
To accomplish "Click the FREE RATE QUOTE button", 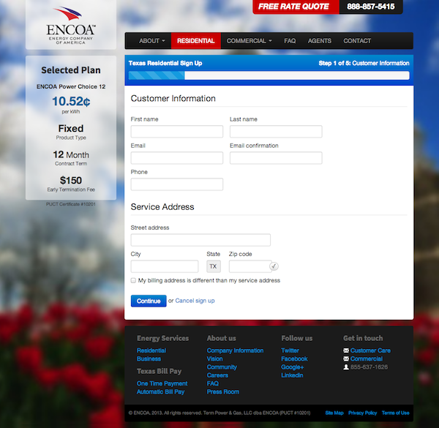I will tap(295, 7).
